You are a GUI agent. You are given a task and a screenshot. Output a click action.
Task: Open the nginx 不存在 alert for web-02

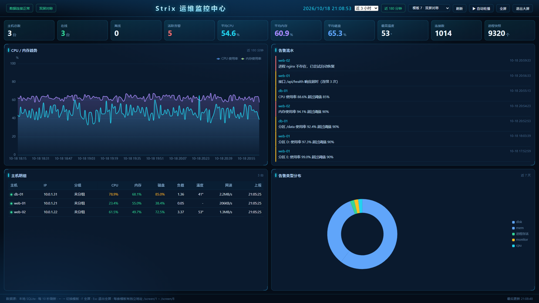click(403, 63)
